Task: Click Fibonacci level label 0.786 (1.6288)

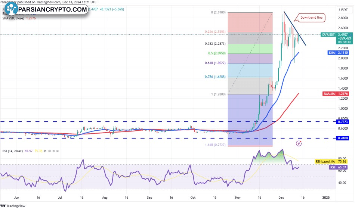Action: pos(215,77)
